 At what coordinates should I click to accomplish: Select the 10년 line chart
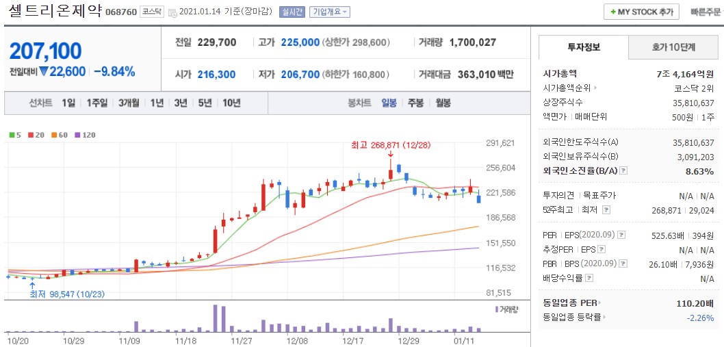(231, 103)
